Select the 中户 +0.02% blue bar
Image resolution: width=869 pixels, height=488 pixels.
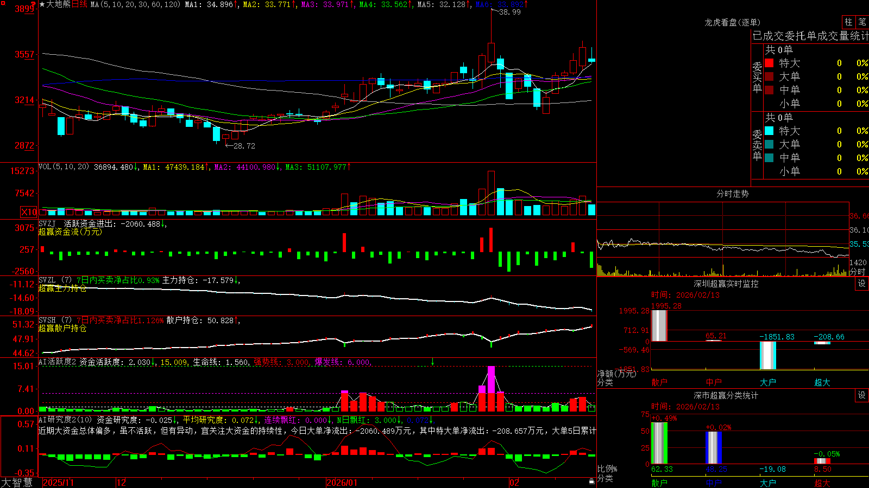point(714,447)
